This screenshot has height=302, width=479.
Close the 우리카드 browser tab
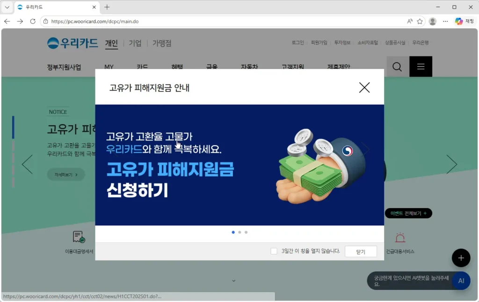pyautogui.click(x=94, y=7)
